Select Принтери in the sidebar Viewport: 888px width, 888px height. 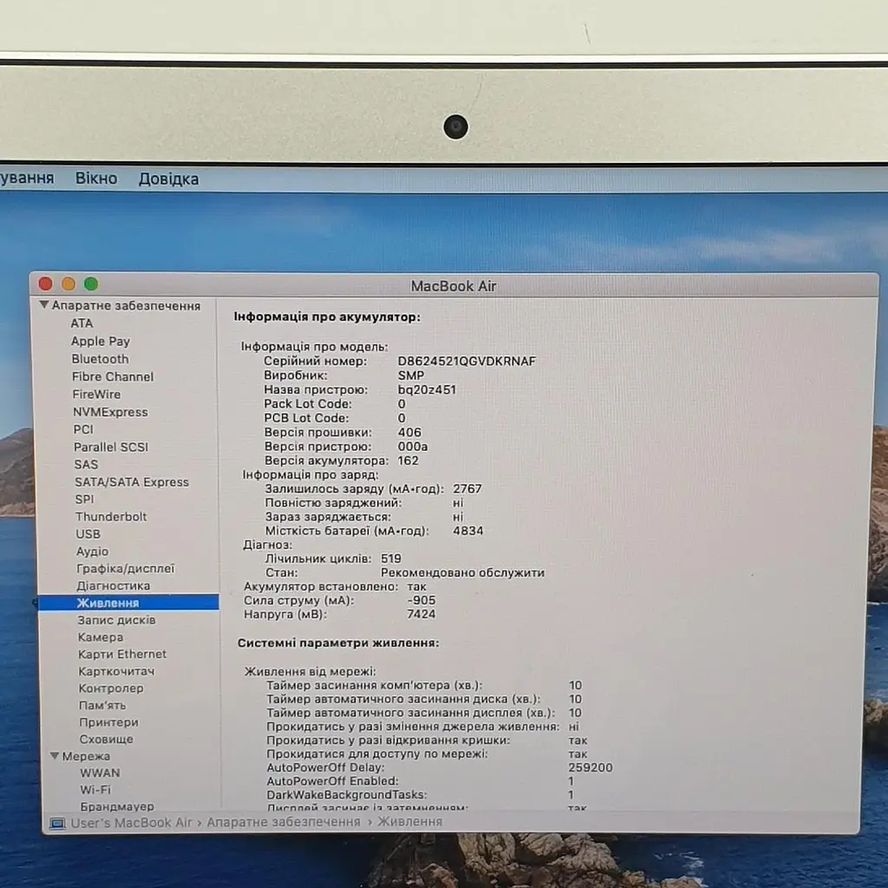108,722
